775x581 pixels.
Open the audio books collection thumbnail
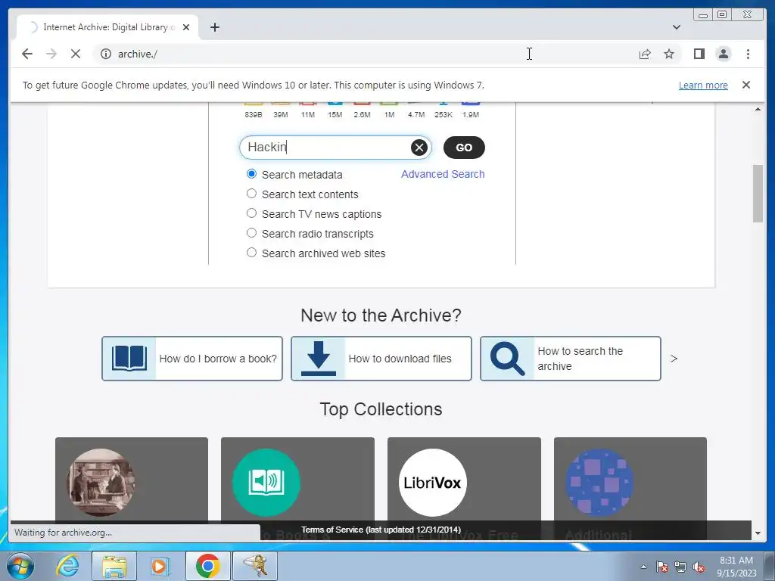[x=266, y=483]
